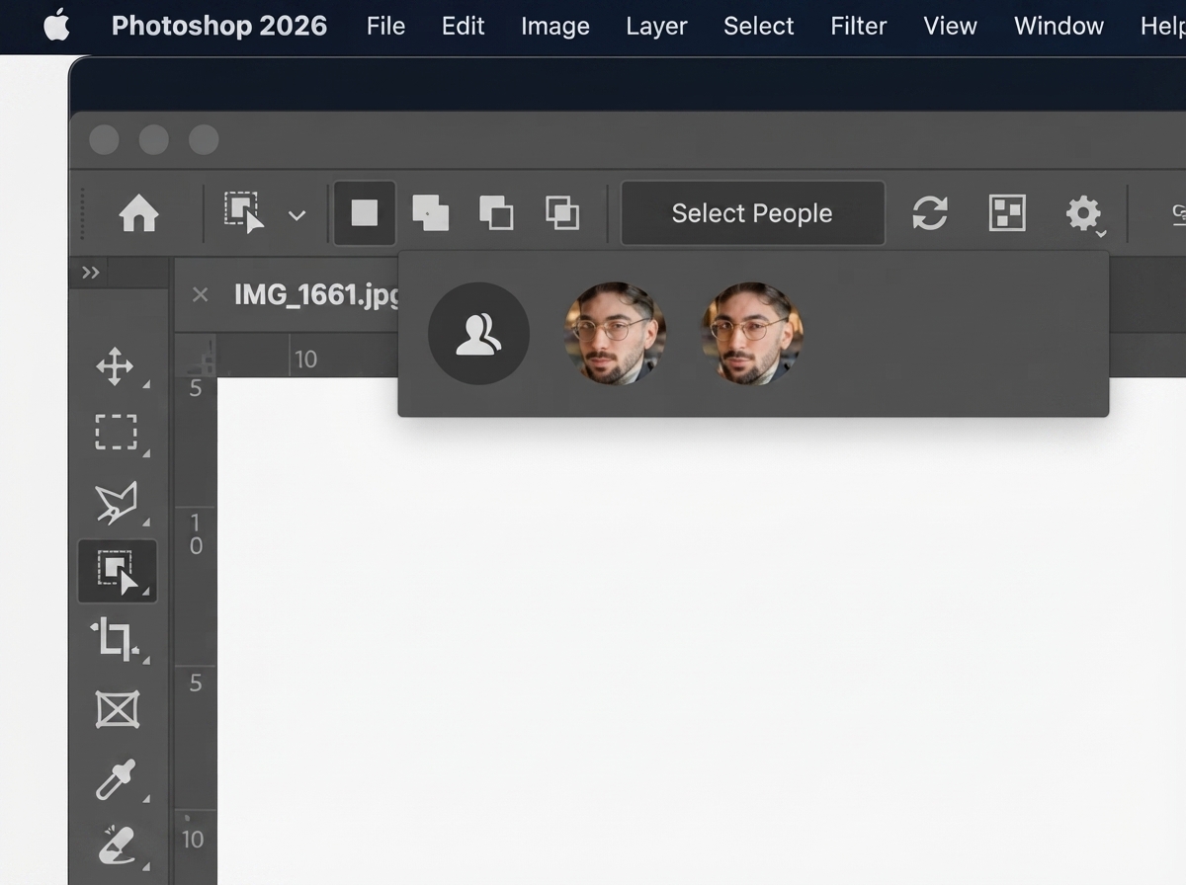Select the first person face thumbnail
The width and height of the screenshot is (1186, 885).
[615, 334]
